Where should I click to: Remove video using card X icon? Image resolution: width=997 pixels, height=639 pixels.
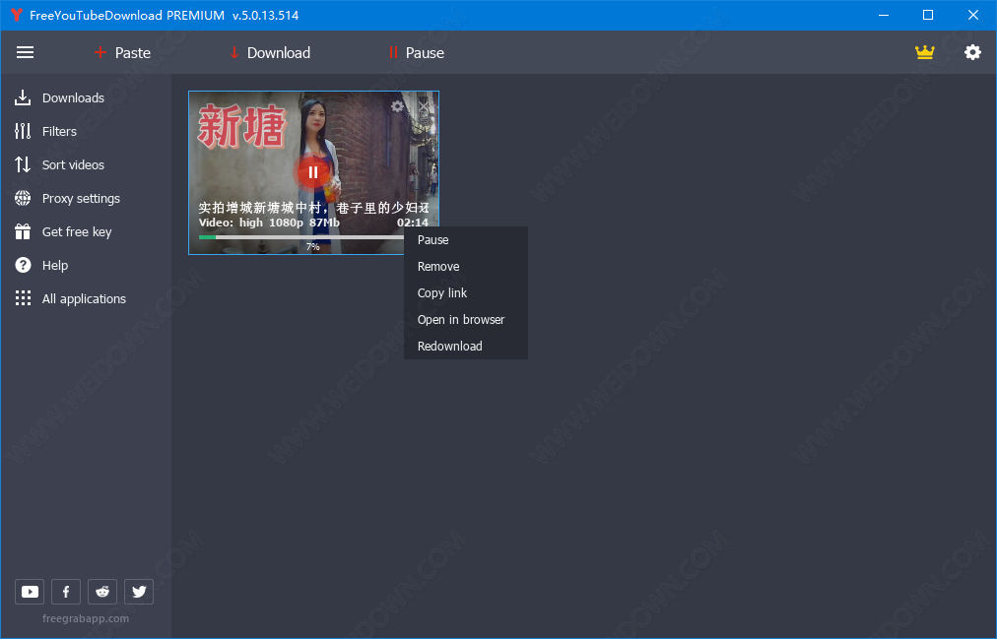[424, 106]
